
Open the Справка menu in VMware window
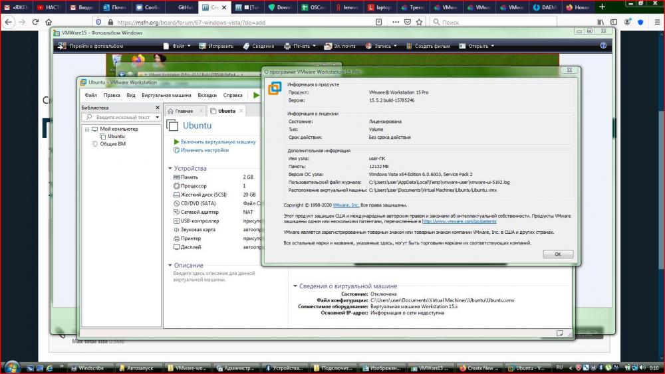click(233, 95)
